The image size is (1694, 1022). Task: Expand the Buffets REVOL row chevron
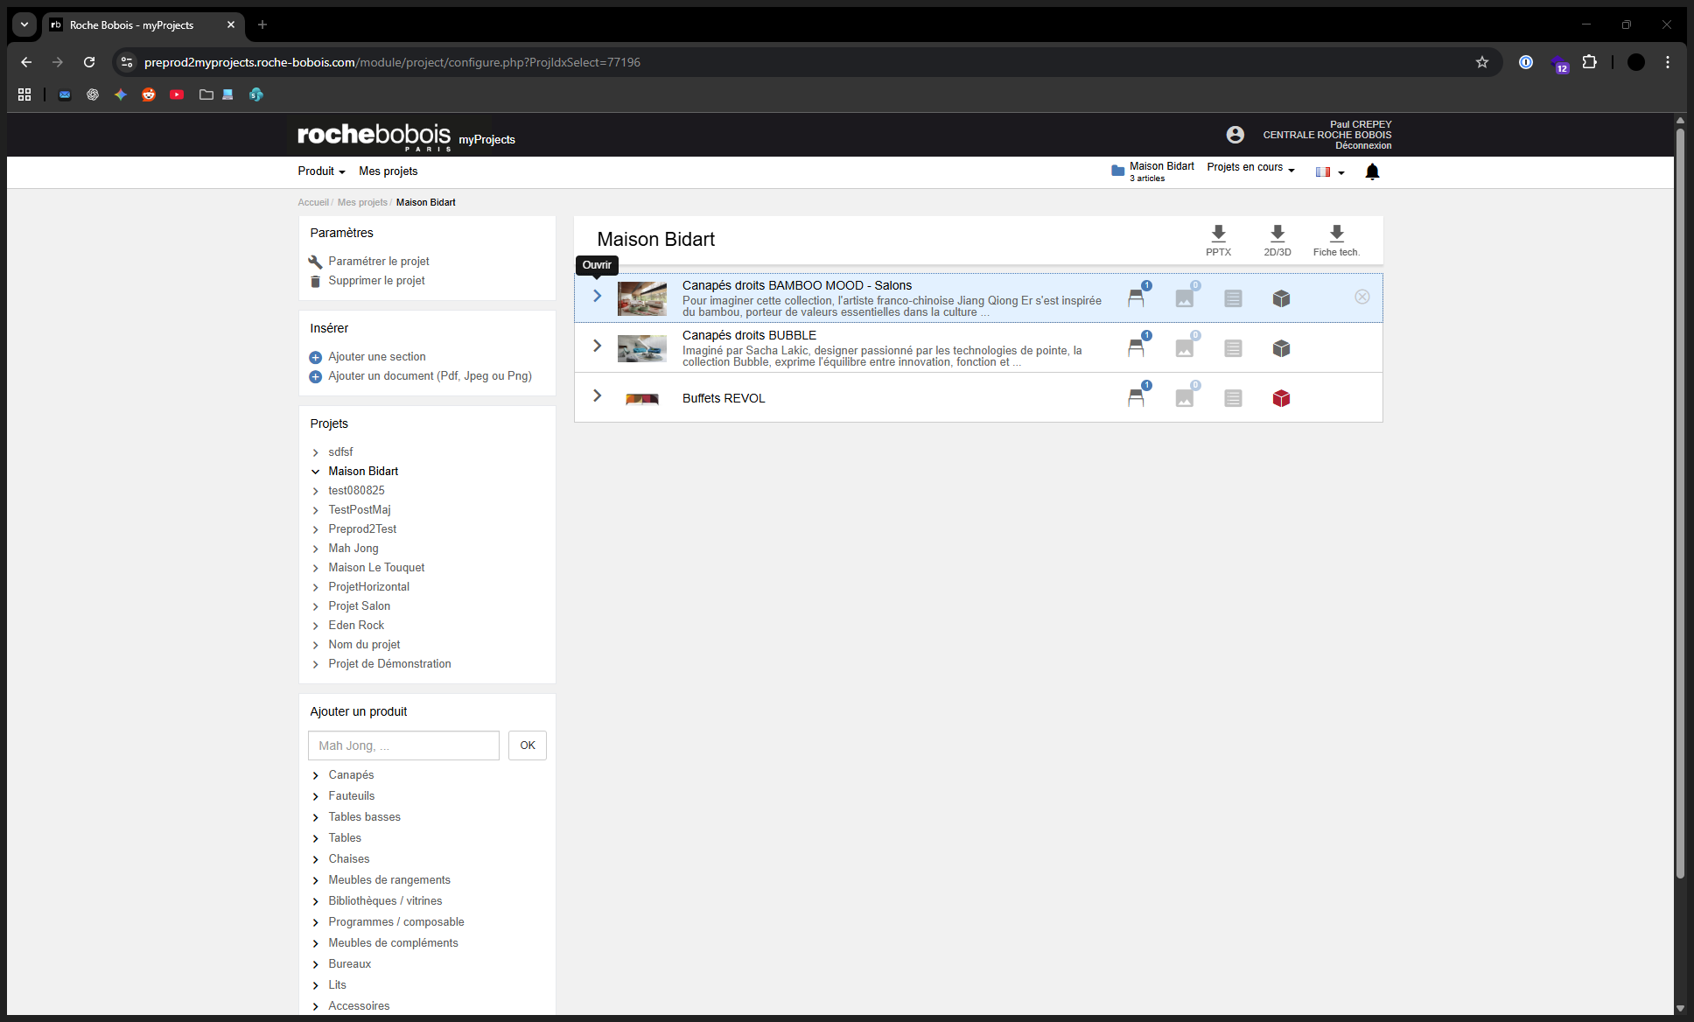coord(597,395)
